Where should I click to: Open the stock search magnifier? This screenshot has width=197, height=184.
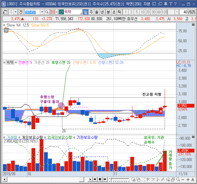click(47, 12)
